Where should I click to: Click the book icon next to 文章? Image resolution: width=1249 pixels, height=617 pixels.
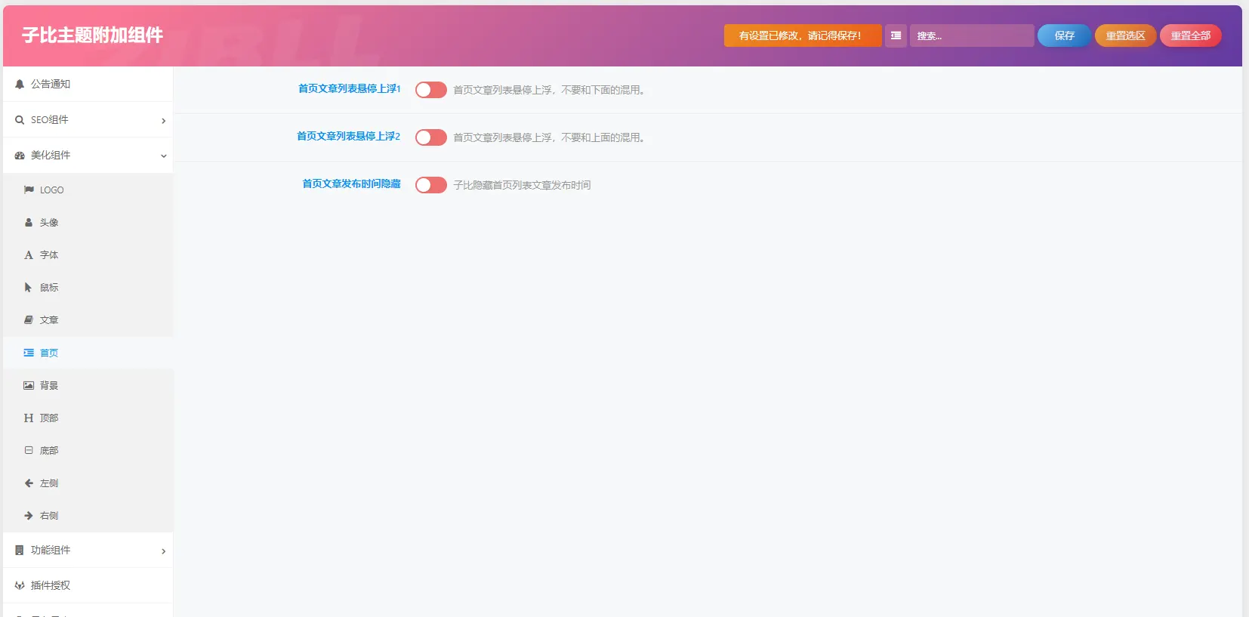click(x=29, y=319)
